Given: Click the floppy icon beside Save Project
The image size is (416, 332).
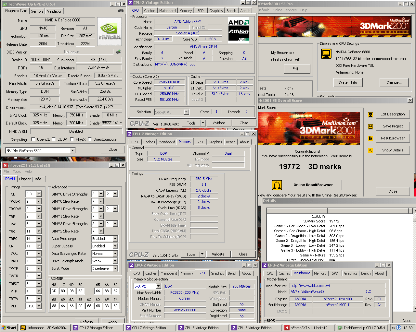Looking at the screenshot, I should coord(370,126).
